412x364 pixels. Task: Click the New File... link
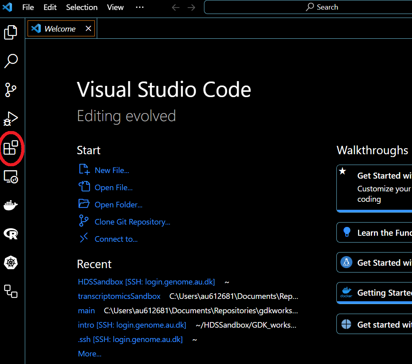(112, 170)
